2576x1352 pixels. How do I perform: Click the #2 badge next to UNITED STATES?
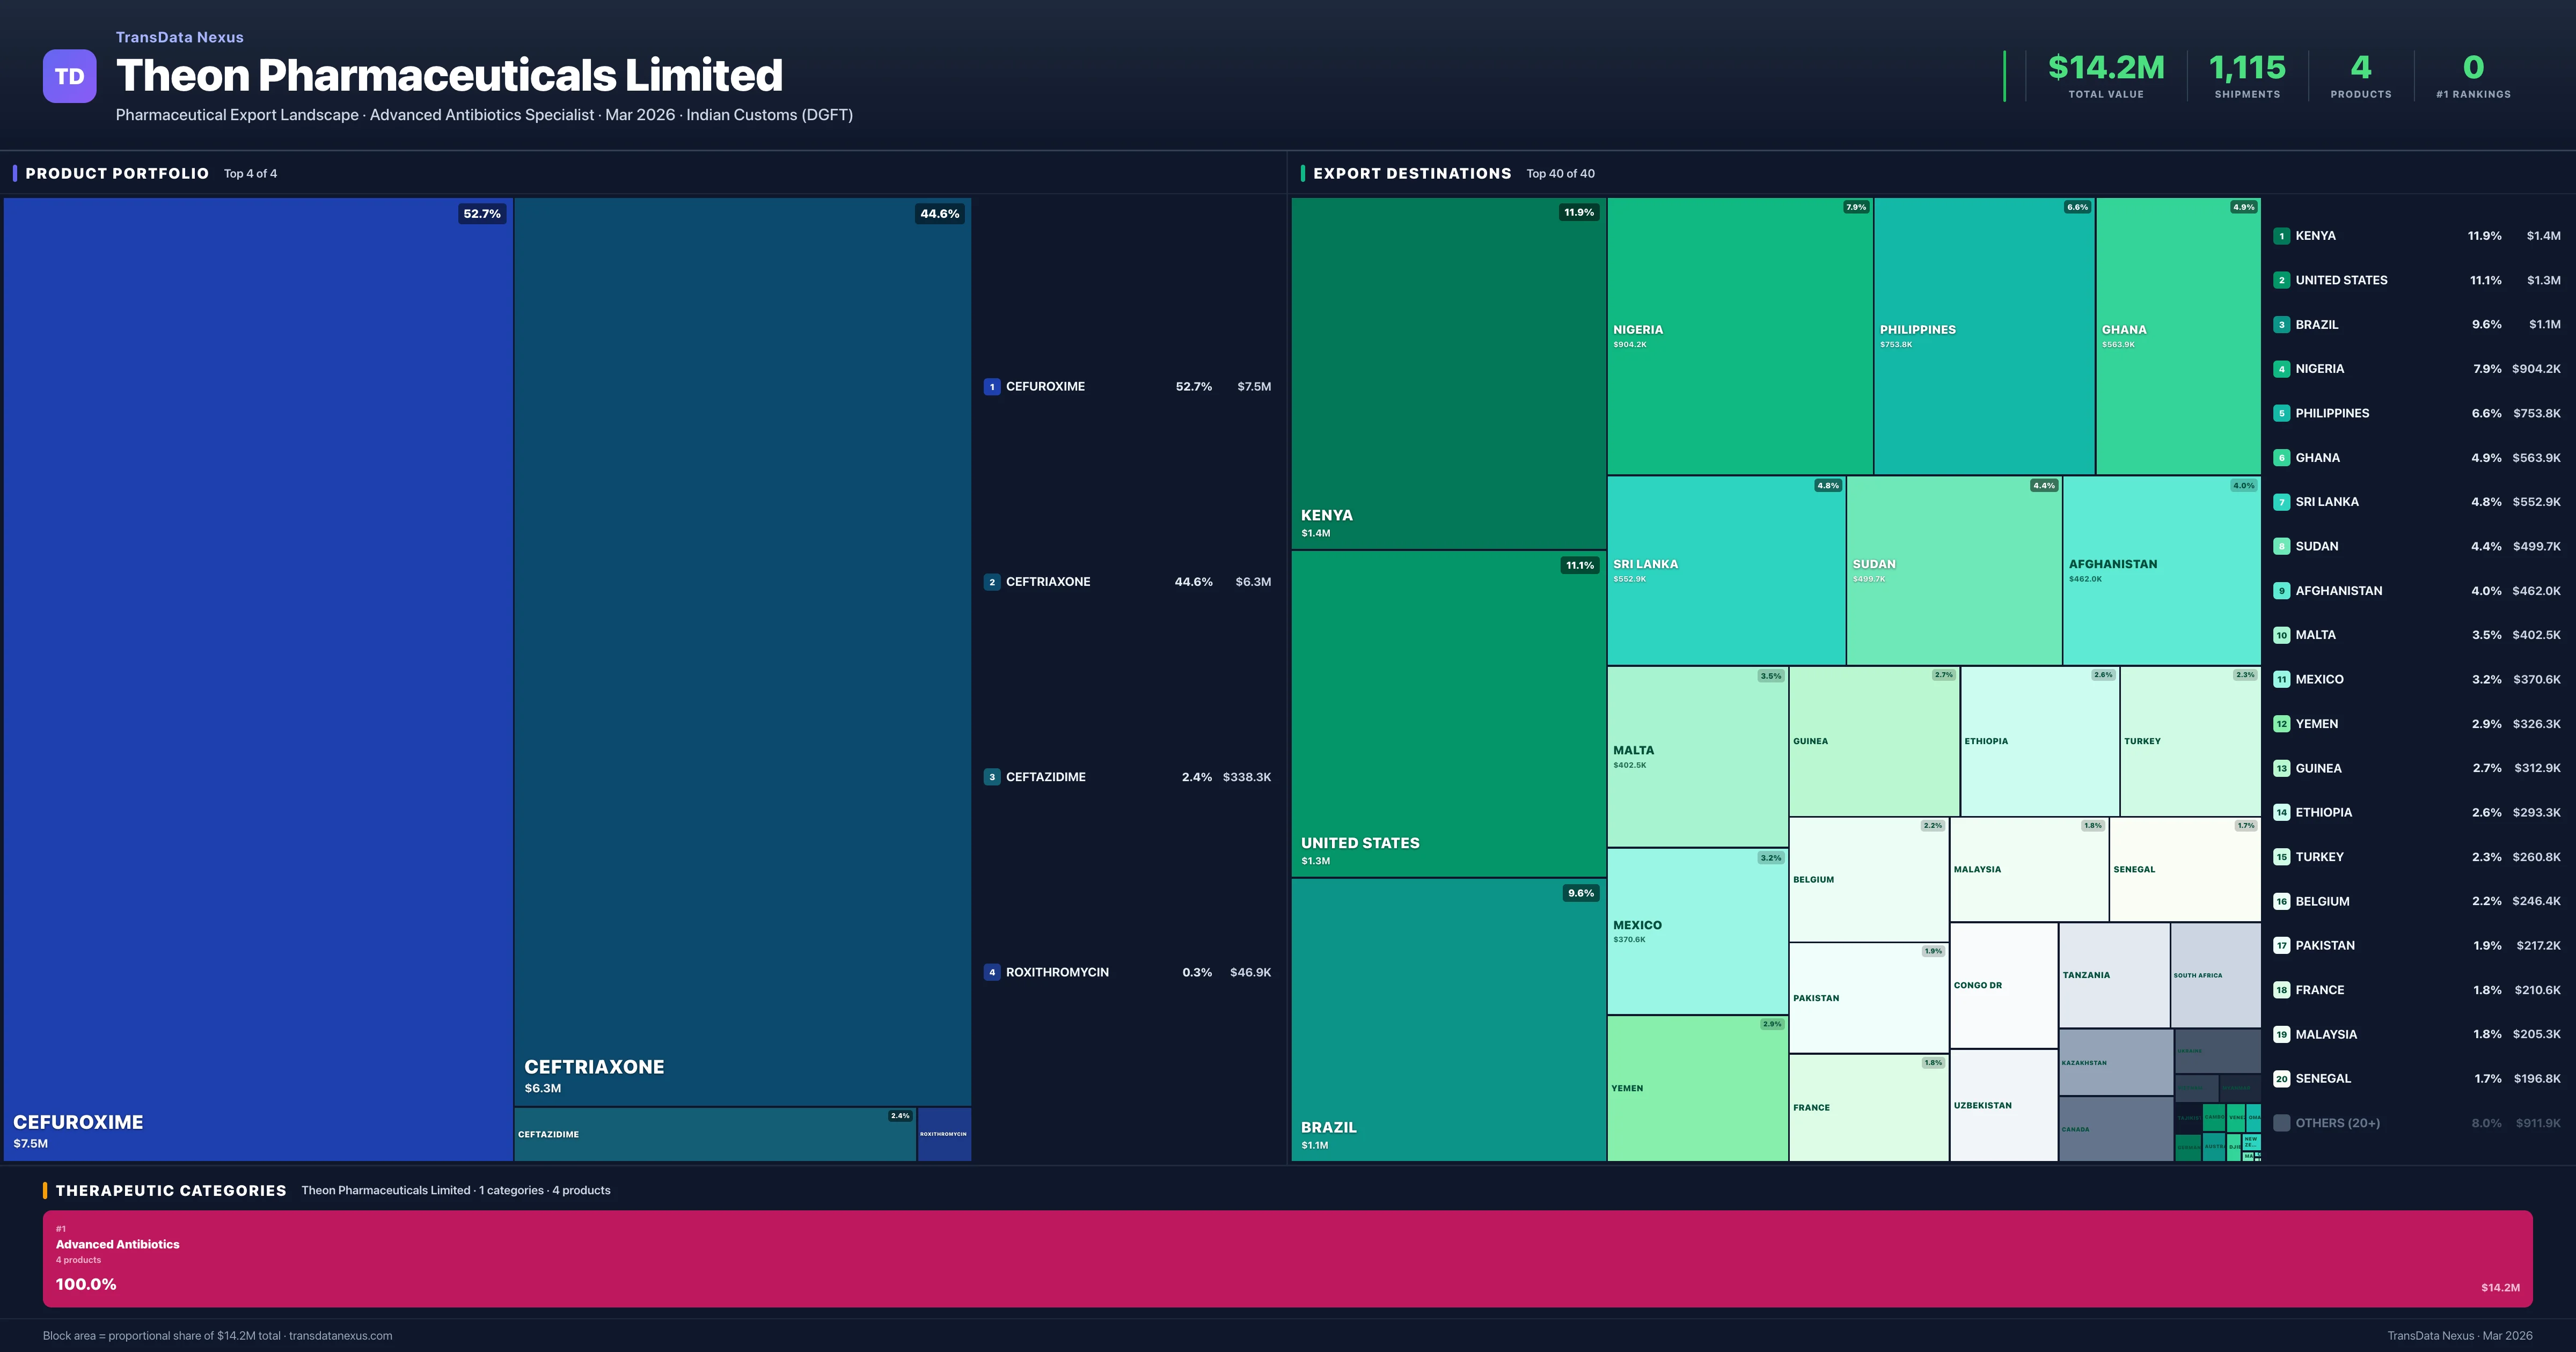2282,280
